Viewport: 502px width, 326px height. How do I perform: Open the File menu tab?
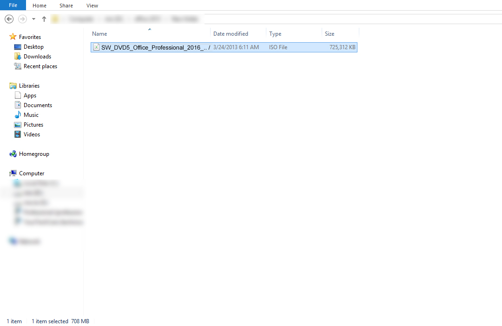click(x=13, y=5)
